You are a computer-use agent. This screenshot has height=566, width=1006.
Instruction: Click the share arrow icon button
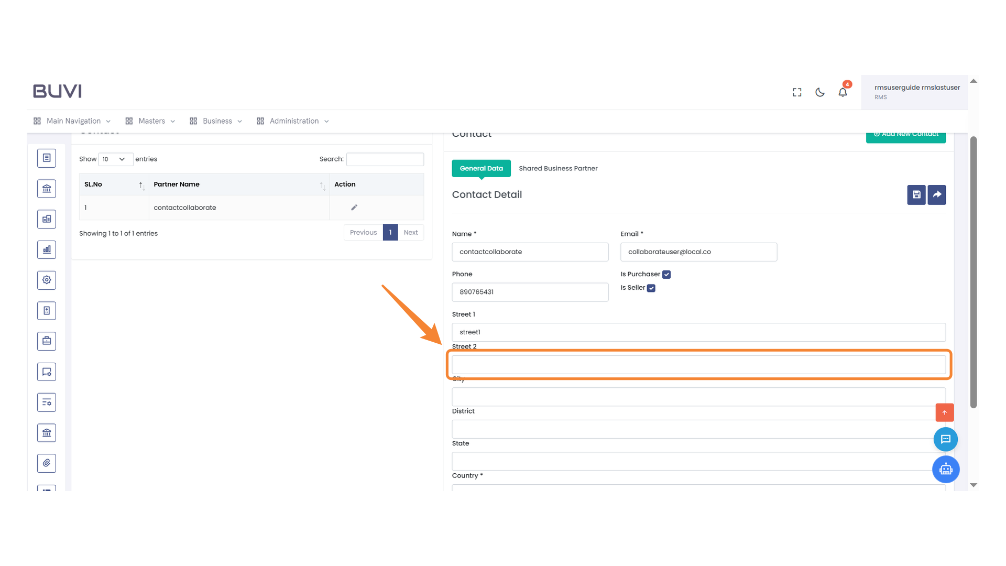click(937, 195)
